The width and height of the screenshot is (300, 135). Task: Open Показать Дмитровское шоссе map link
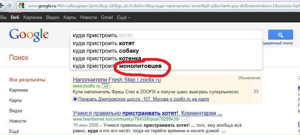144,99
